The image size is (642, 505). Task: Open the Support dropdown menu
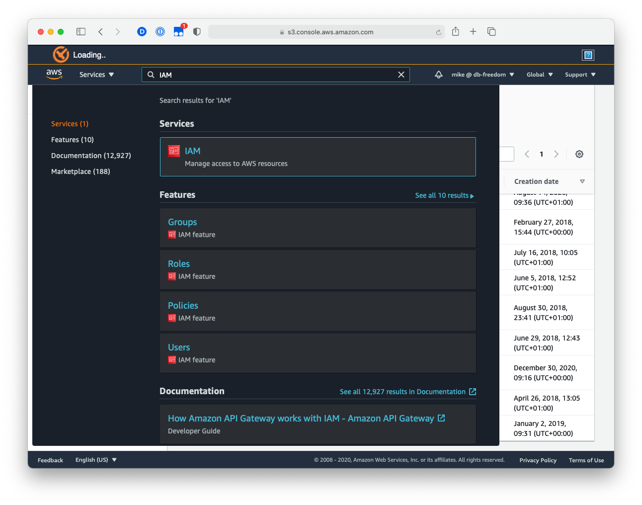[x=580, y=75]
